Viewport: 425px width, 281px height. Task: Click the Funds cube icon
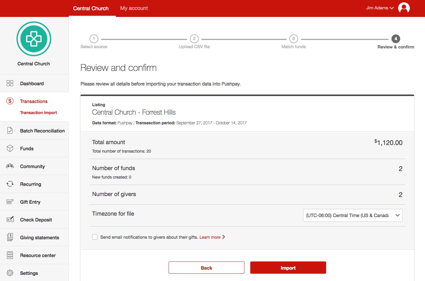pyautogui.click(x=10, y=148)
